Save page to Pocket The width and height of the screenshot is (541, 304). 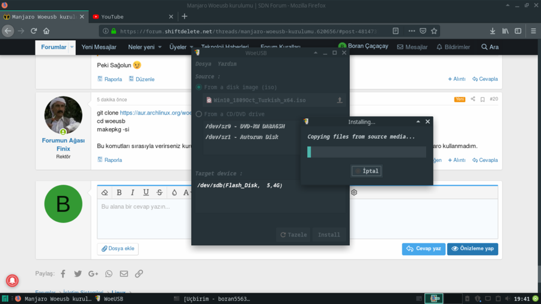423,31
